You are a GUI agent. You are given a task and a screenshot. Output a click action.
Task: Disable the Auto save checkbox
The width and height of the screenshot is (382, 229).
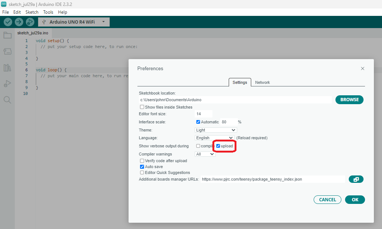(142, 167)
